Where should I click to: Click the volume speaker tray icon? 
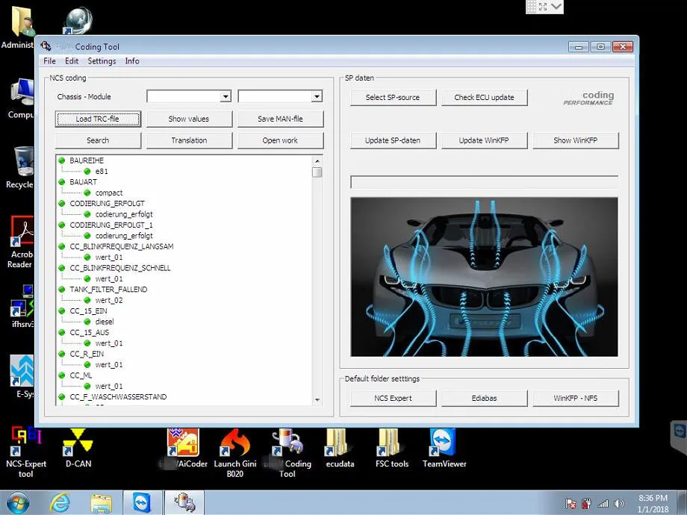(618, 504)
